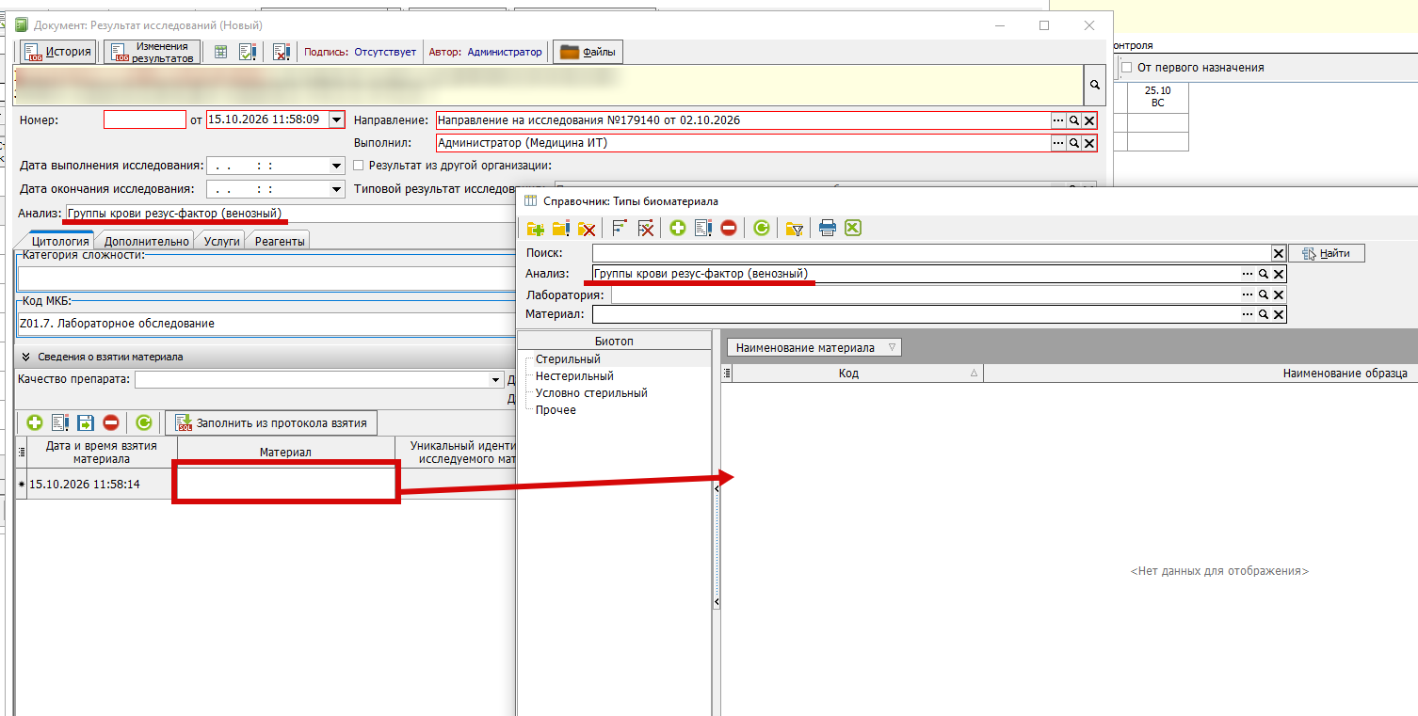Sort by the Код column header
Screen dimensions: 1418x716
click(858, 374)
